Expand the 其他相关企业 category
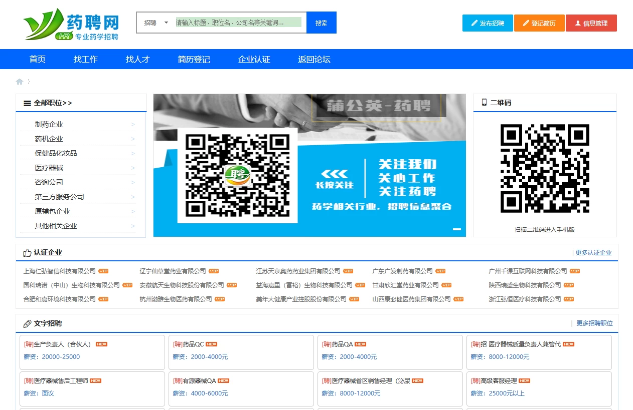The height and width of the screenshot is (410, 633). coord(133,226)
